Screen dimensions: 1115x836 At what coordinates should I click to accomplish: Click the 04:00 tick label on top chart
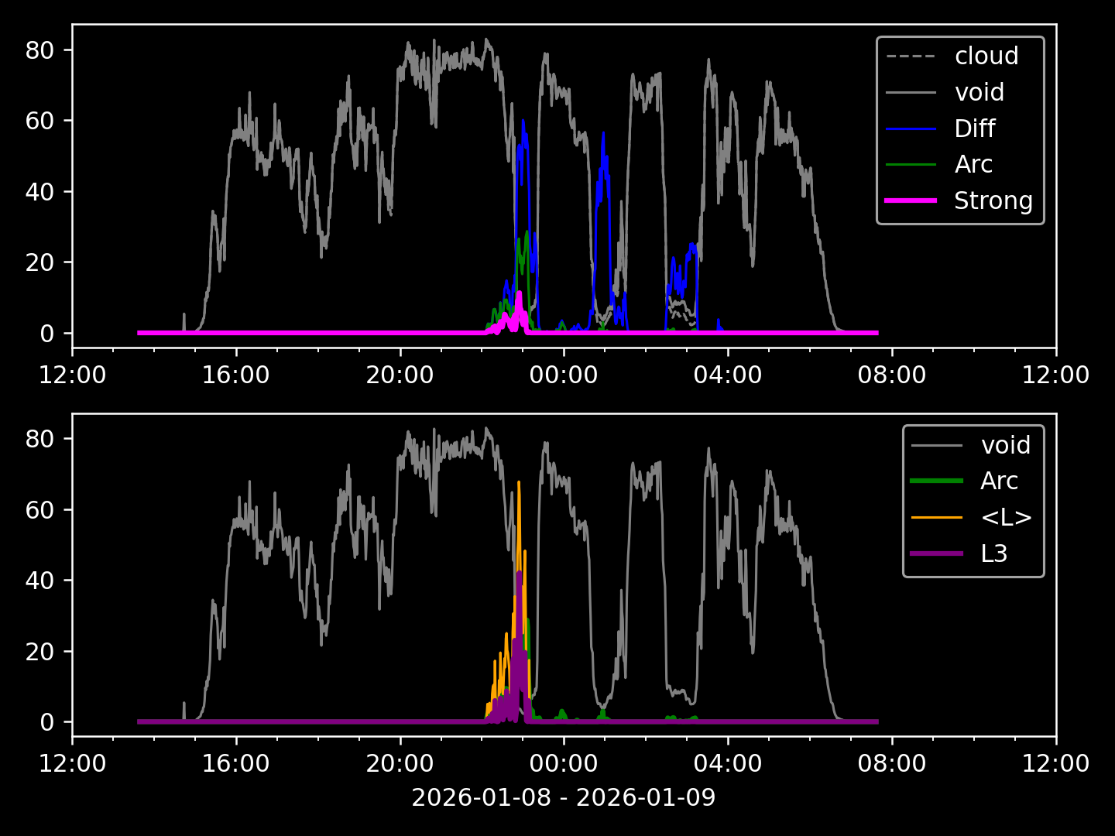(x=728, y=375)
